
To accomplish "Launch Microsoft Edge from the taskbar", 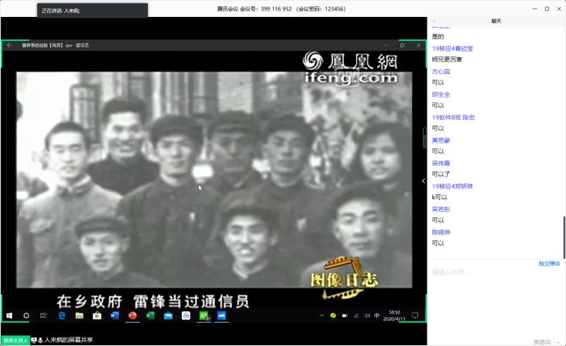I will 62,316.
